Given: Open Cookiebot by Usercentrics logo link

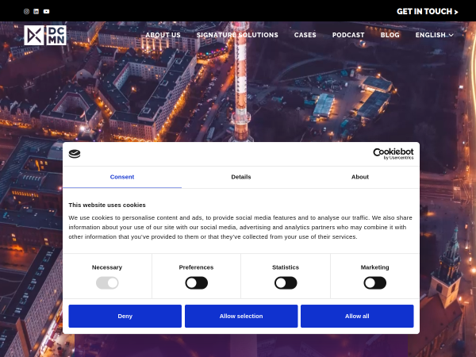Looking at the screenshot, I should 393,154.
